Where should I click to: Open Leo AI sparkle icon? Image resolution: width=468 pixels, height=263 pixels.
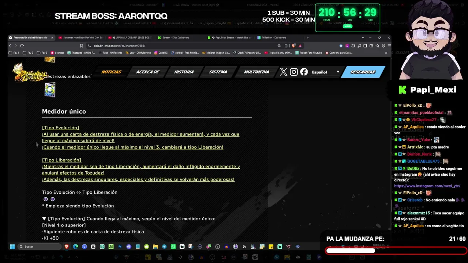pyautogui.click(x=377, y=46)
